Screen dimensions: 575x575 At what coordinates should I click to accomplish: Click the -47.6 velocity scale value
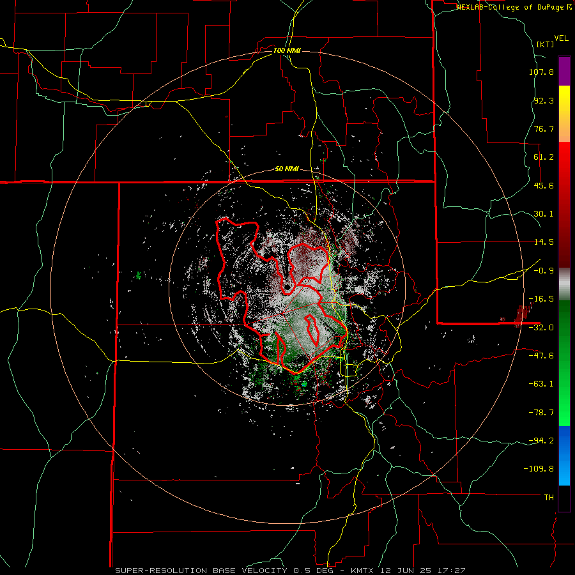click(x=541, y=356)
